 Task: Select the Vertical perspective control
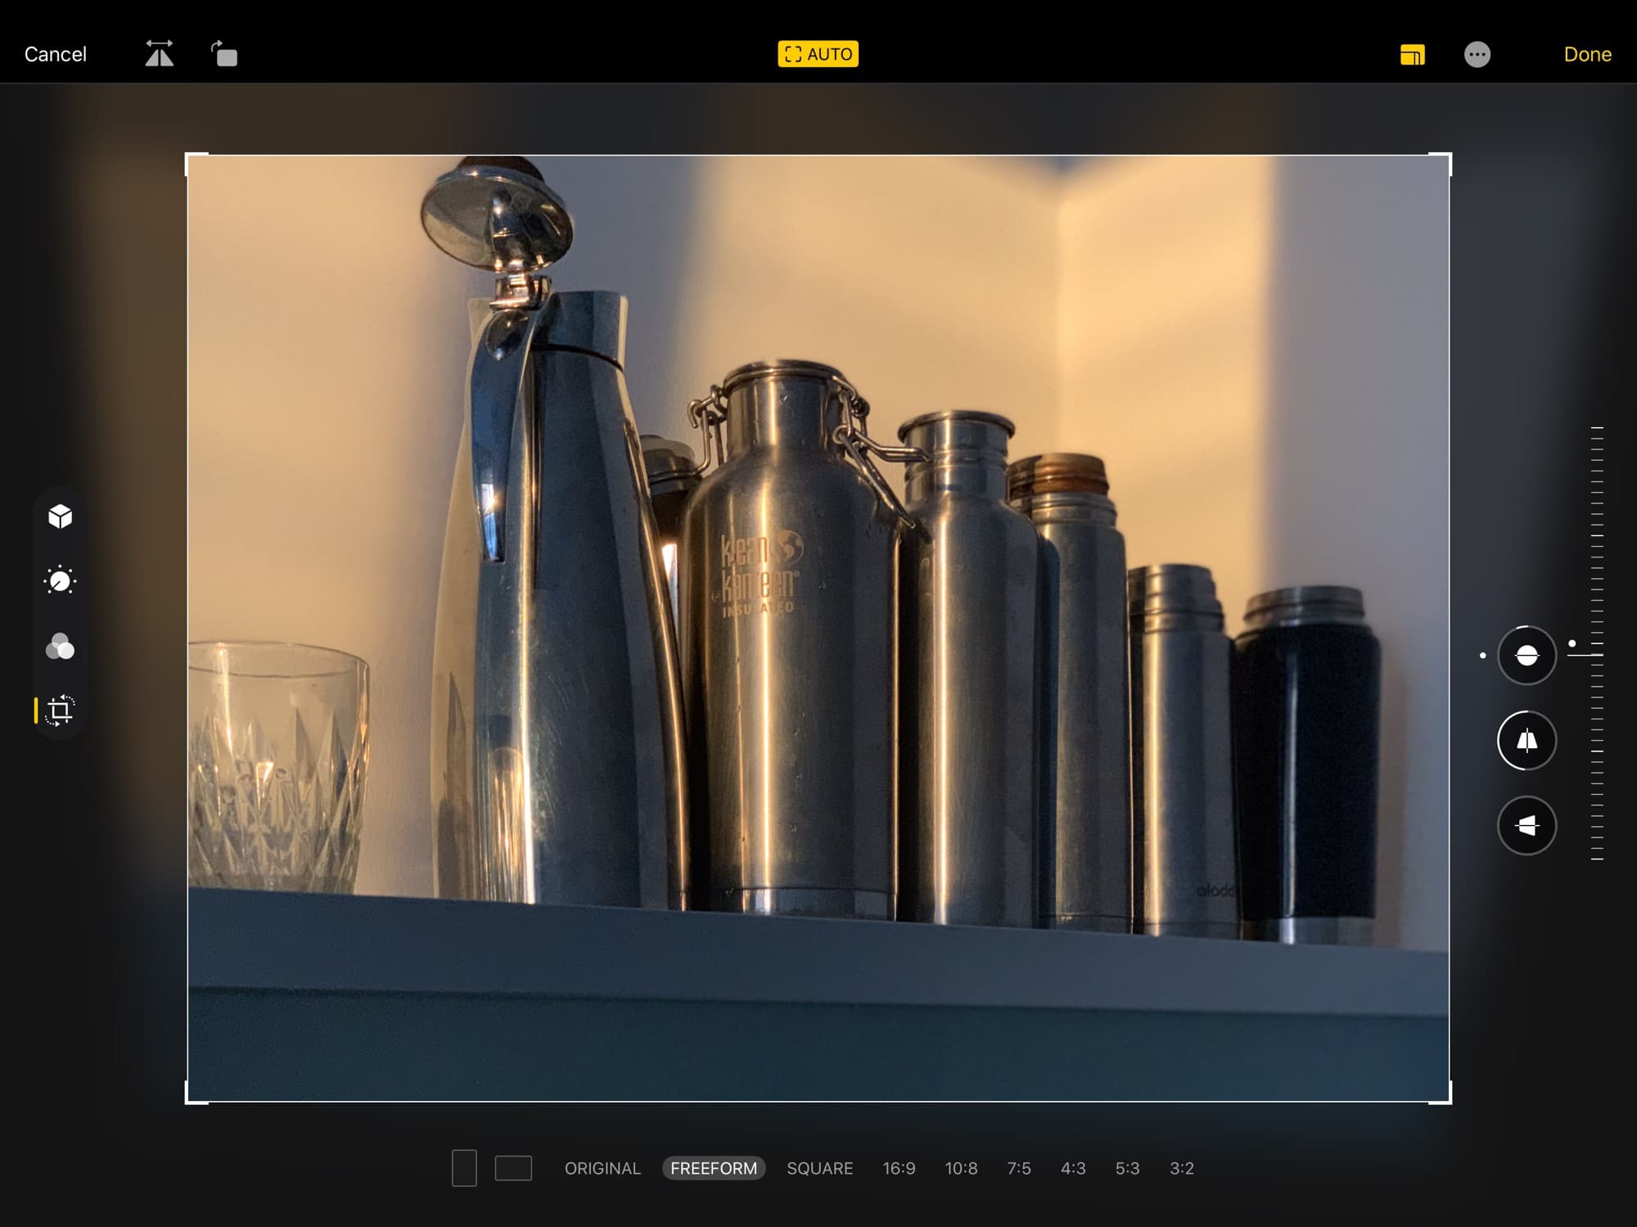pyautogui.click(x=1527, y=740)
